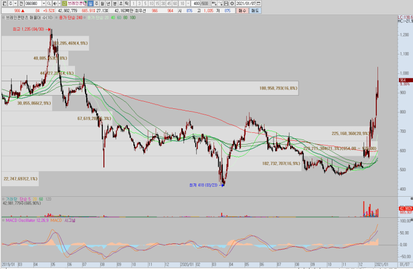Select the MACD 시그널 label
Image resolution: width=413 pixels, height=269 pixels.
(x=70, y=220)
